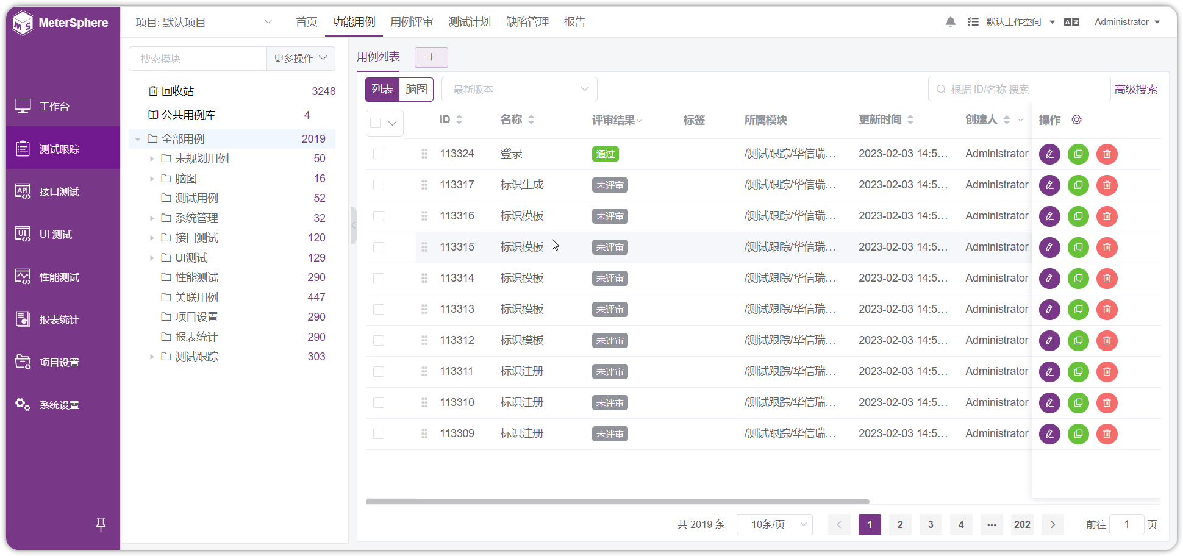The width and height of the screenshot is (1183, 556).
Task: Switch to the 脑图 view
Action: coord(416,89)
